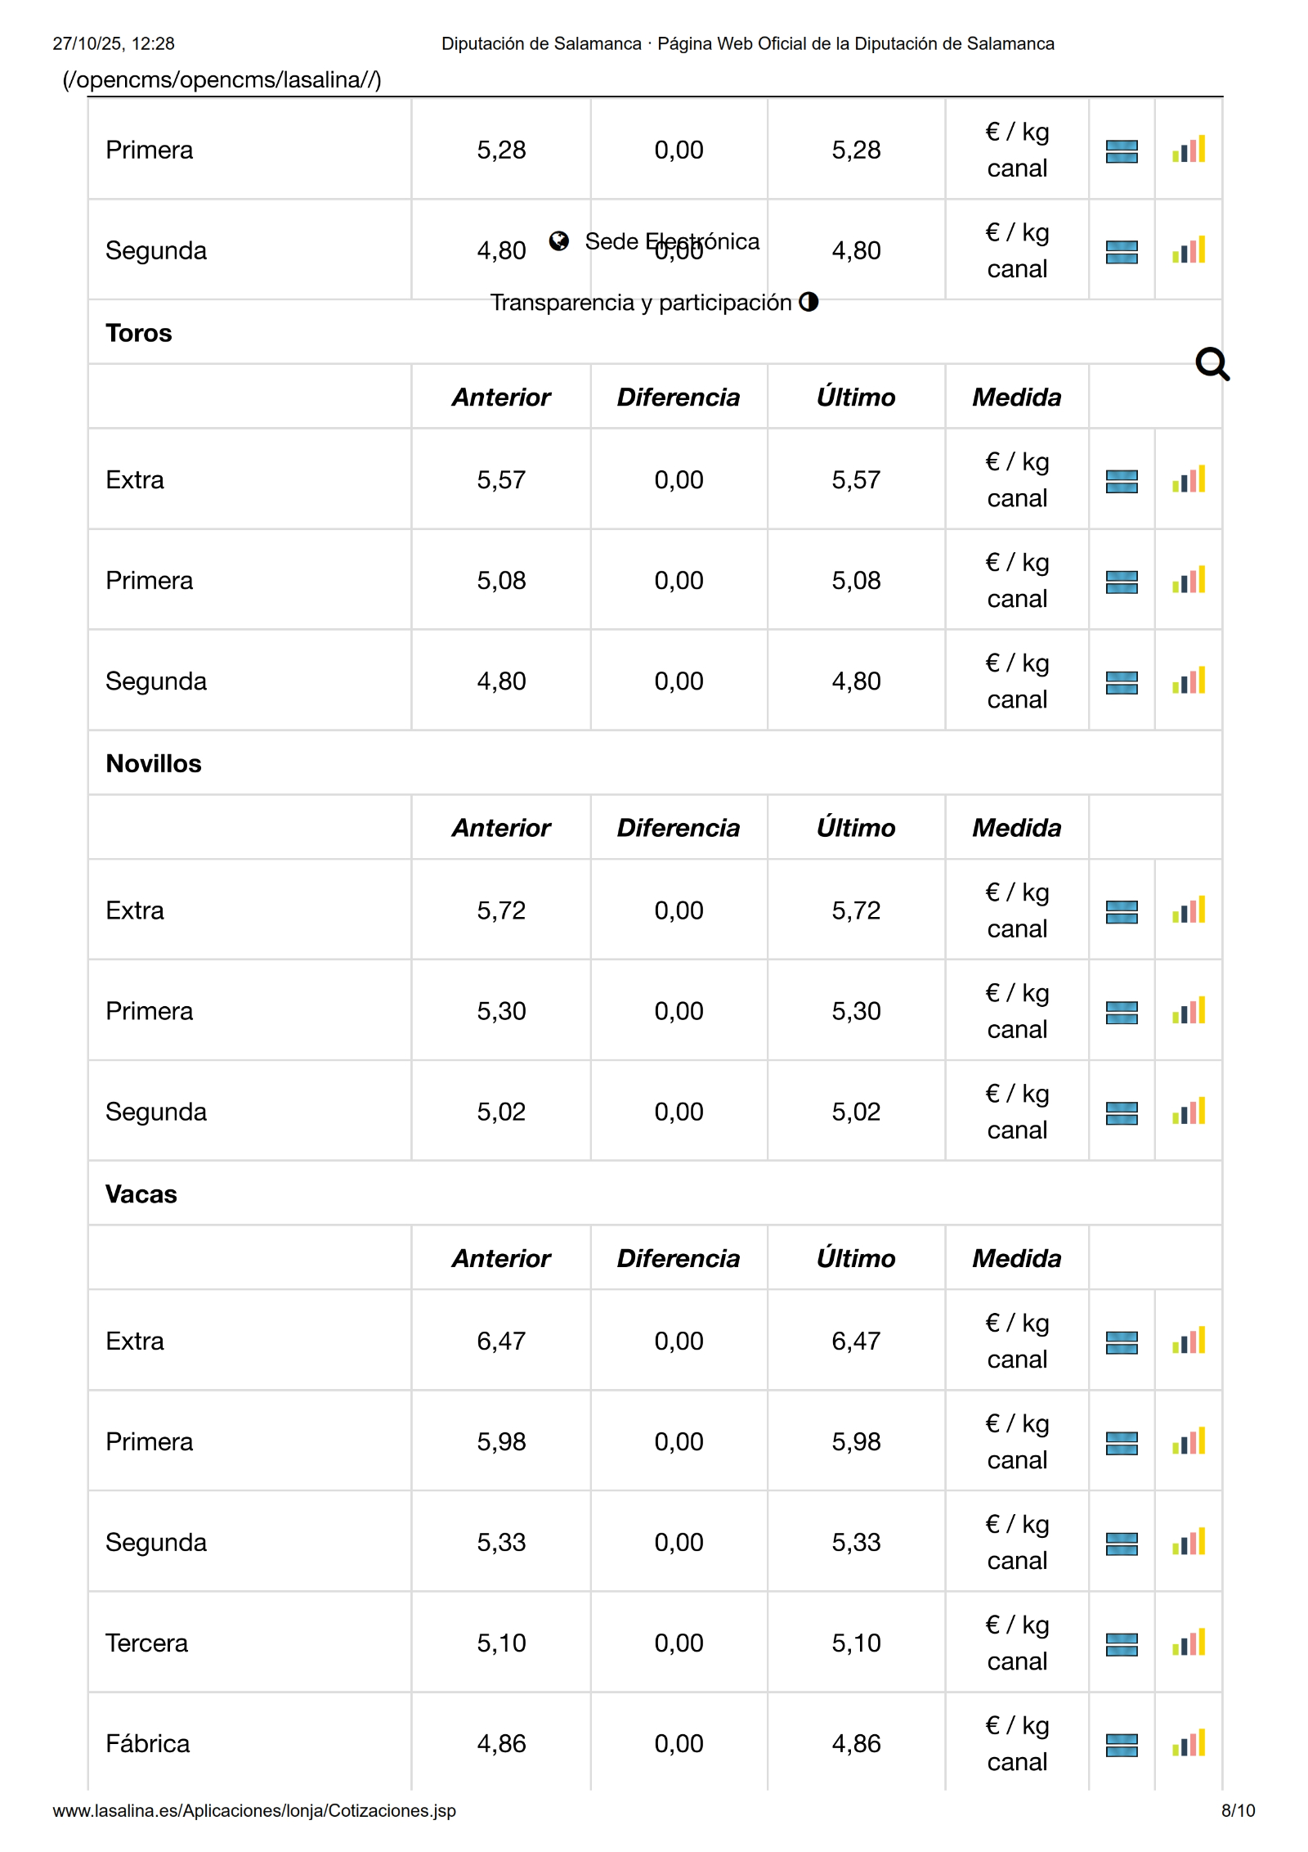The width and height of the screenshot is (1308, 1852).
Task: Open blue table icon for Novillos Segunda
Action: 1121,1113
